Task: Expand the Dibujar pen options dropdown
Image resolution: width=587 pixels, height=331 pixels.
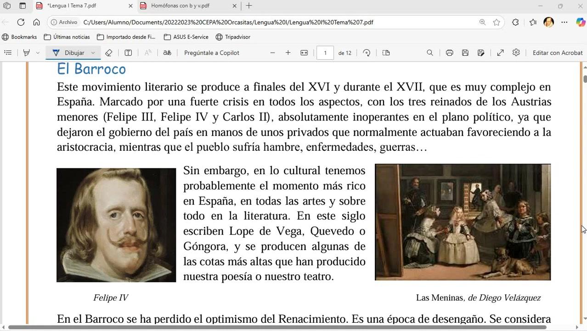Action: (x=93, y=53)
